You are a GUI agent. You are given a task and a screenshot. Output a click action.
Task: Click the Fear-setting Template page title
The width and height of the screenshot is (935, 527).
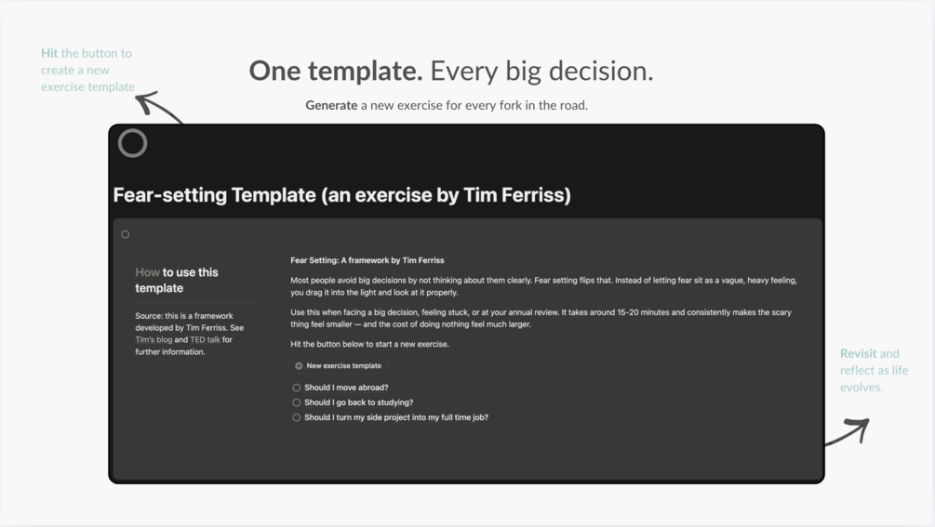(x=341, y=195)
